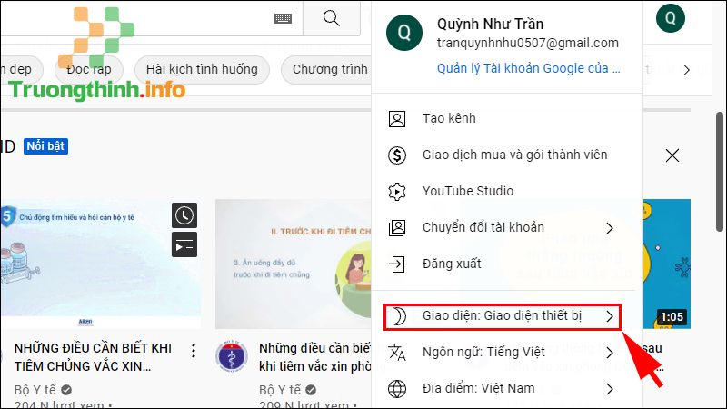Expand Giao diện submenu chevron
Screen dimensions: 727x409
tap(610, 316)
